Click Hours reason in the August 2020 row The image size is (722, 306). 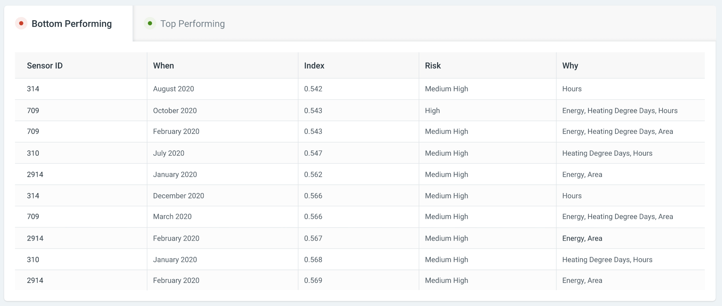pyautogui.click(x=572, y=89)
